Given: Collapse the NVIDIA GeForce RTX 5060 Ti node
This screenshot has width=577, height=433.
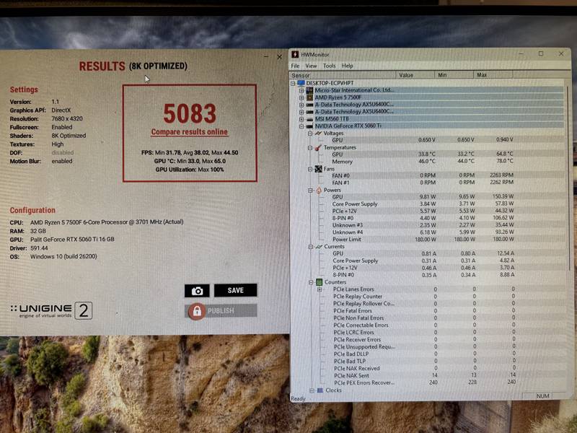Looking at the screenshot, I should [301, 126].
